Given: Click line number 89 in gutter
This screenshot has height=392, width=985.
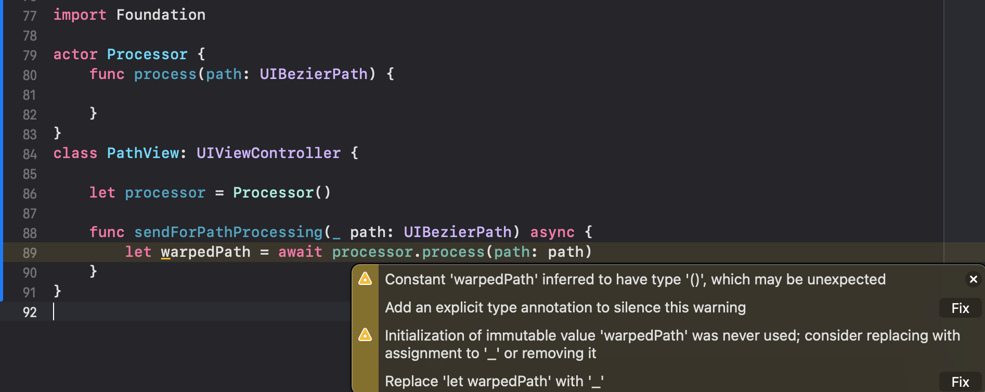Looking at the screenshot, I should pyautogui.click(x=30, y=253).
